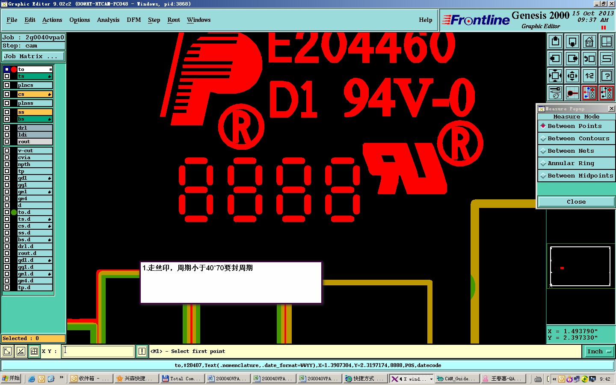Click the board overview thumbnail
This screenshot has height=385, width=616.
(580, 266)
